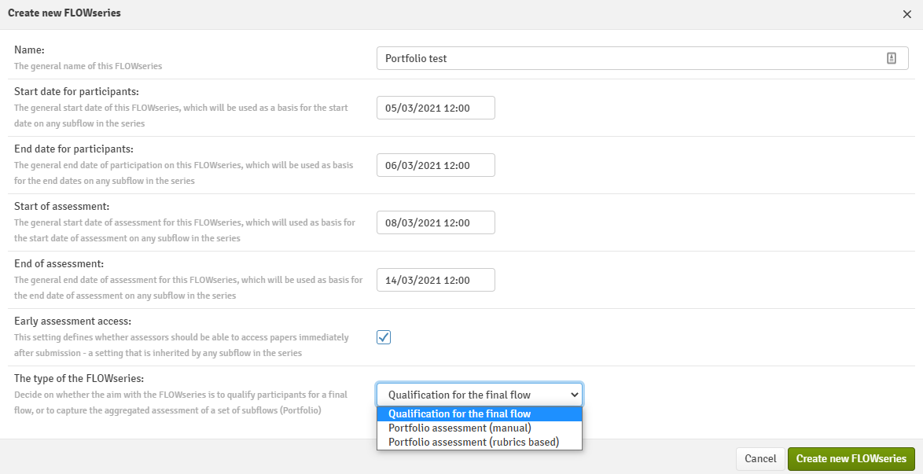The height and width of the screenshot is (474, 923).
Task: Edit start of assessment field 08/03/2021 12:00
Action: point(436,222)
